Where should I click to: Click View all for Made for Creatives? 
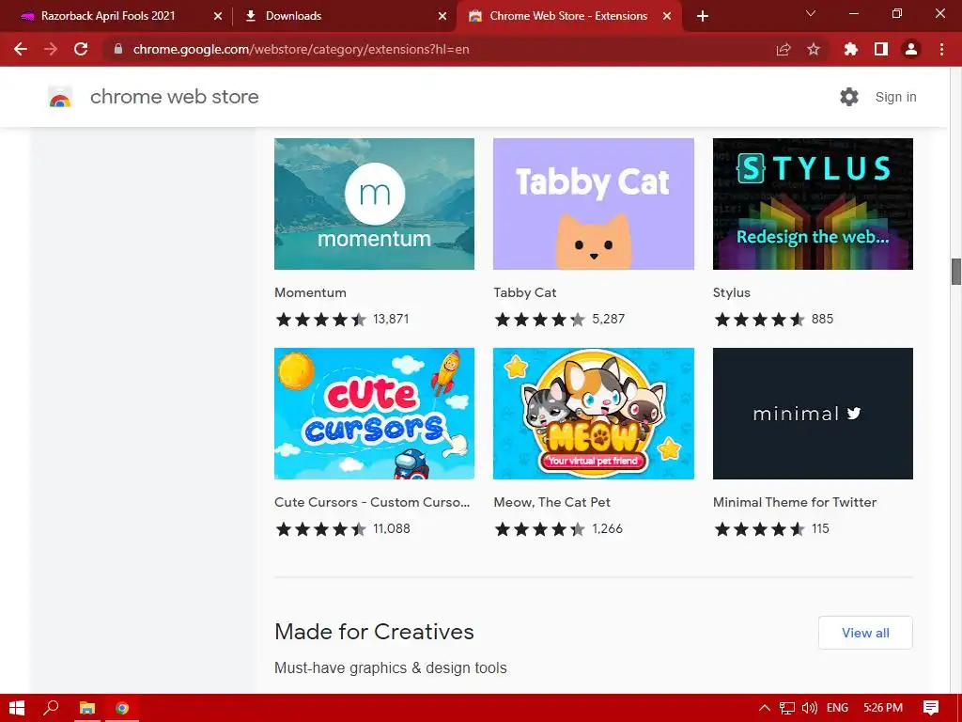click(865, 633)
